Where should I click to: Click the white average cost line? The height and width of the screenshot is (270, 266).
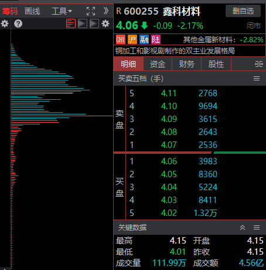tap(42, 93)
